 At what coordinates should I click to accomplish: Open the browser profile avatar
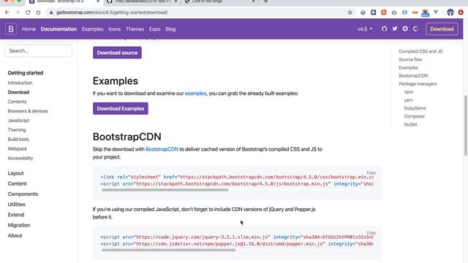click(450, 12)
